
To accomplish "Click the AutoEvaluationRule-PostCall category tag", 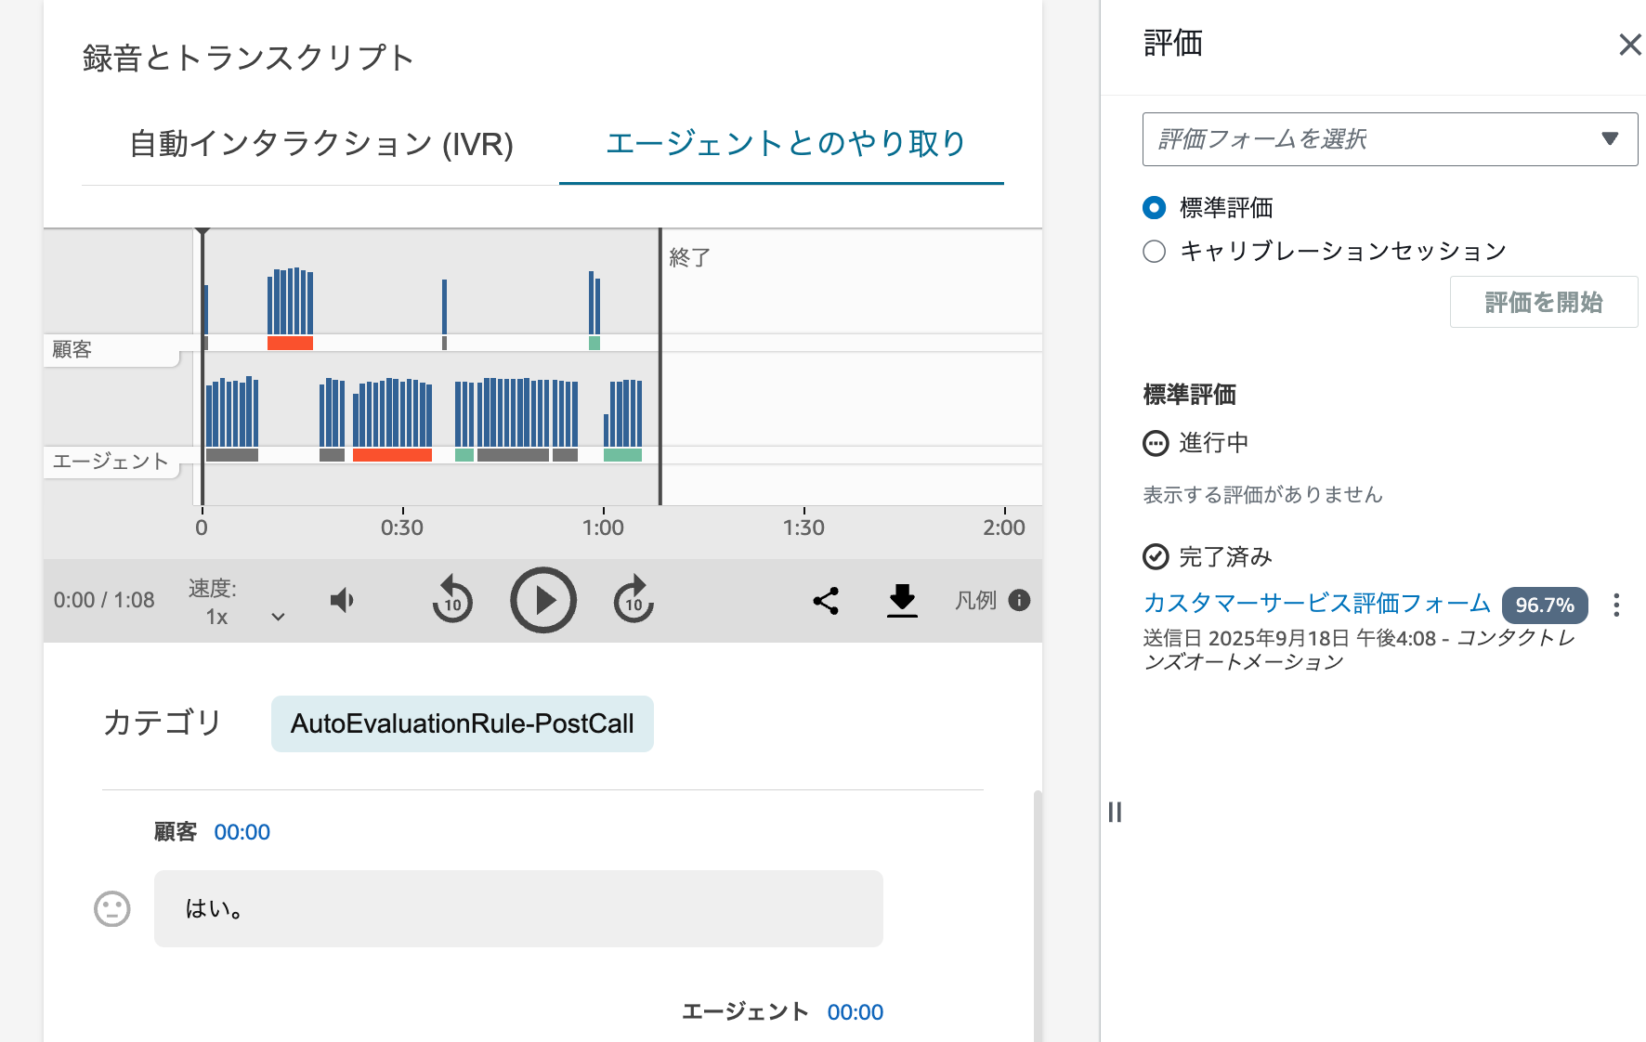I will [462, 723].
